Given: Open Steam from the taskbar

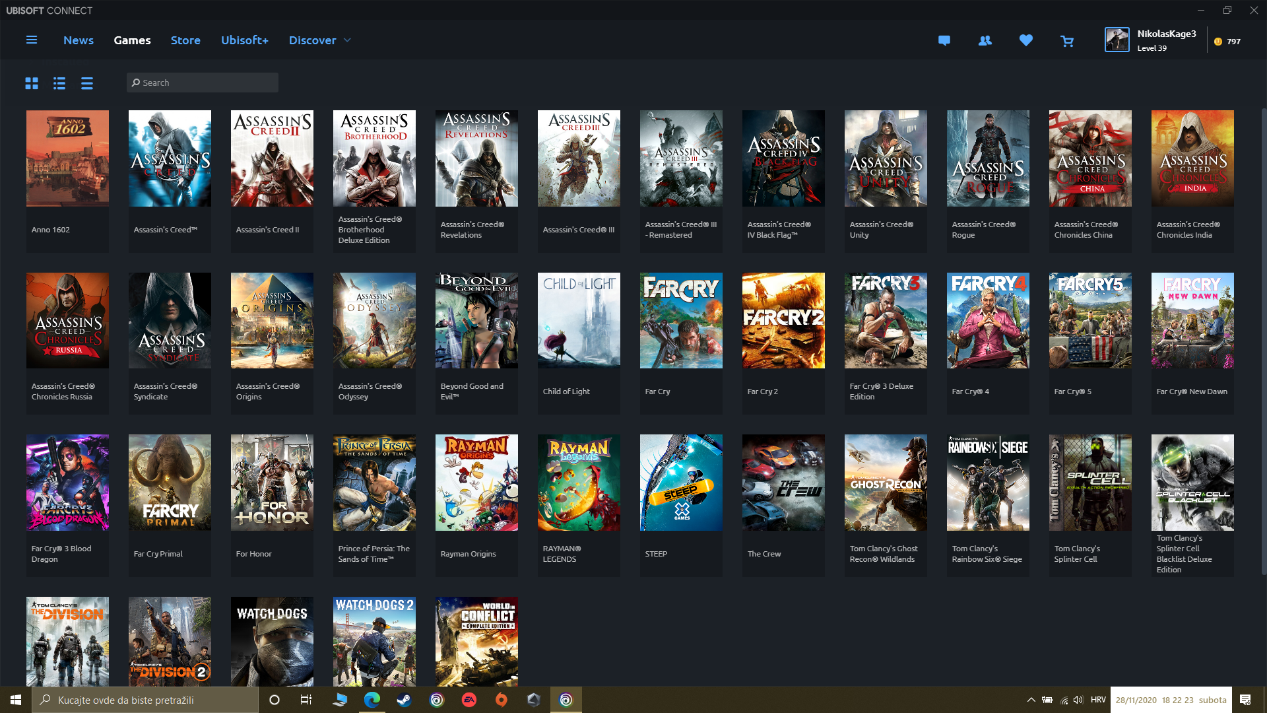Looking at the screenshot, I should [x=405, y=700].
